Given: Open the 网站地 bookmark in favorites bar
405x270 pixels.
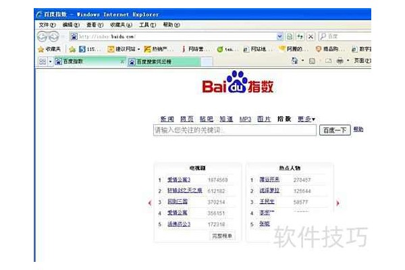Looking at the screenshot, I should click(256, 49).
